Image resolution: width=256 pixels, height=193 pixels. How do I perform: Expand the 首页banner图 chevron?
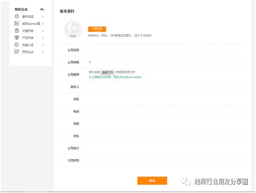pyautogui.click(x=43, y=24)
